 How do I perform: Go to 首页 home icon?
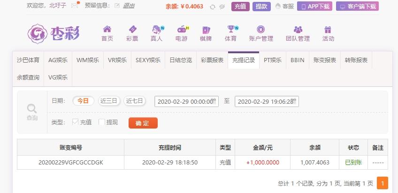(107, 29)
